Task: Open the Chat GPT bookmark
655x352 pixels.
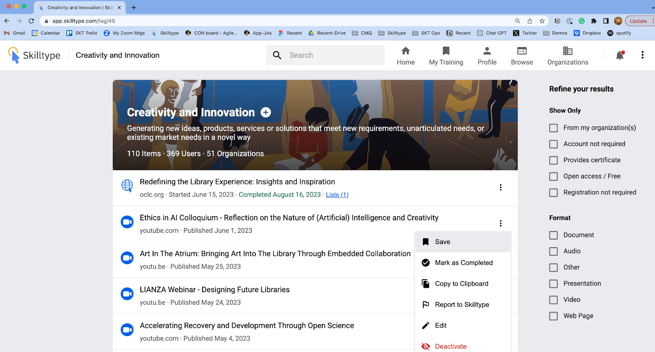Action: coord(492,33)
